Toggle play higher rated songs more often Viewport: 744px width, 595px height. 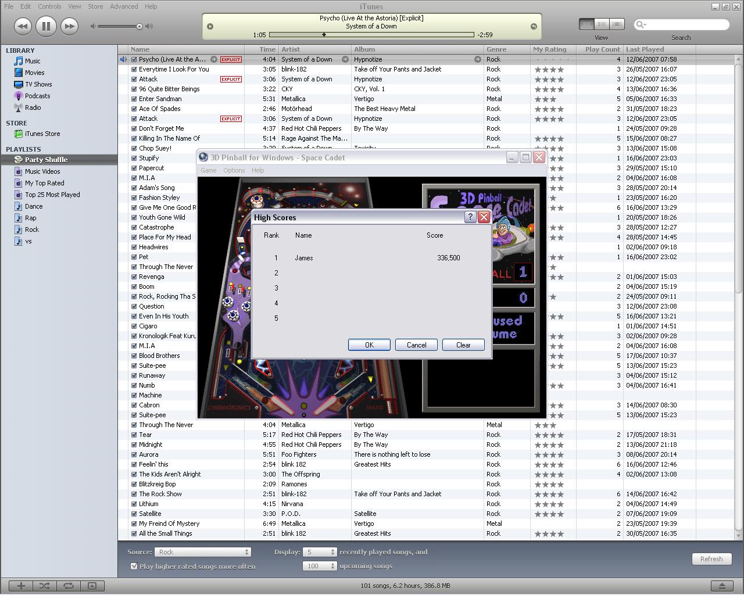(134, 566)
